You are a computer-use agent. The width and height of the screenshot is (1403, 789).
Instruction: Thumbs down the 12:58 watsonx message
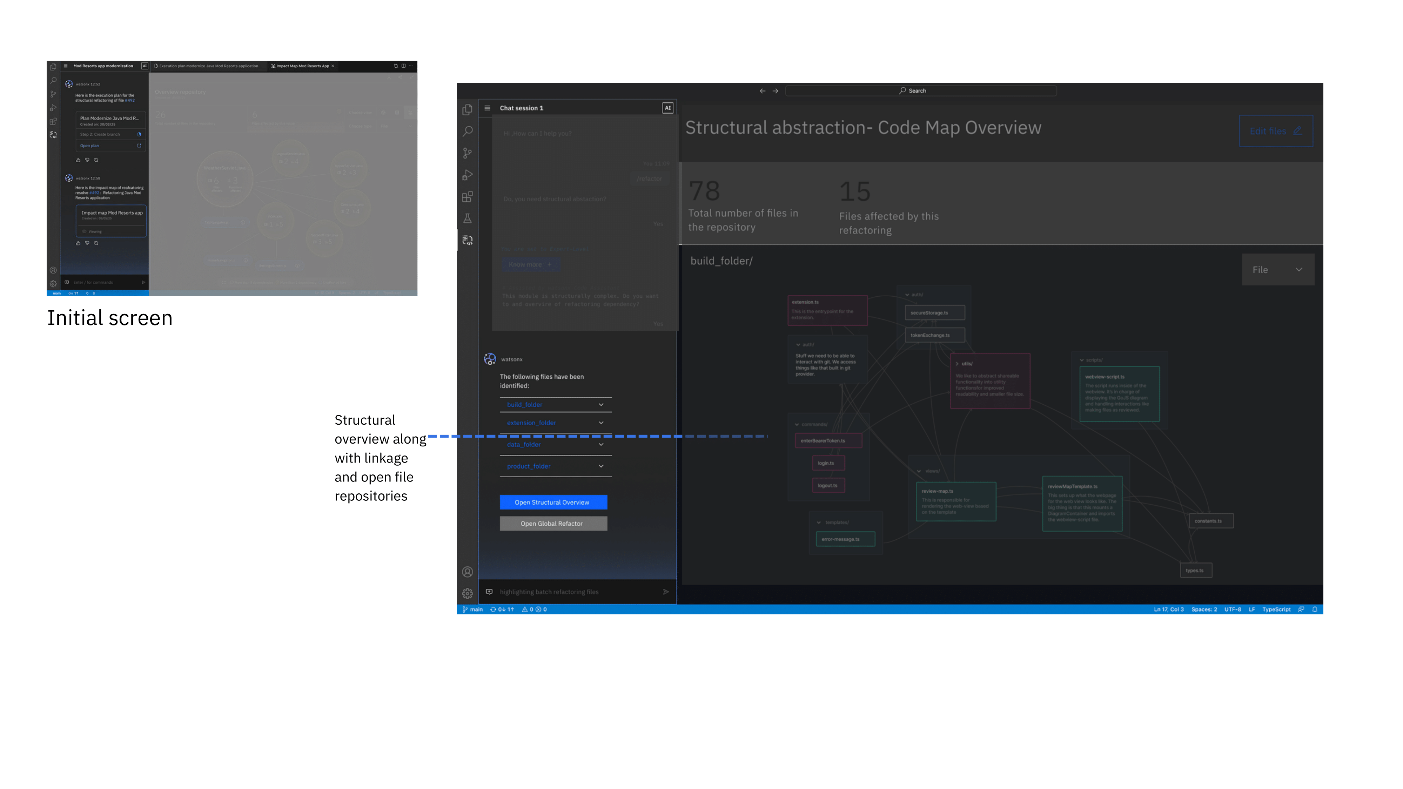point(87,243)
